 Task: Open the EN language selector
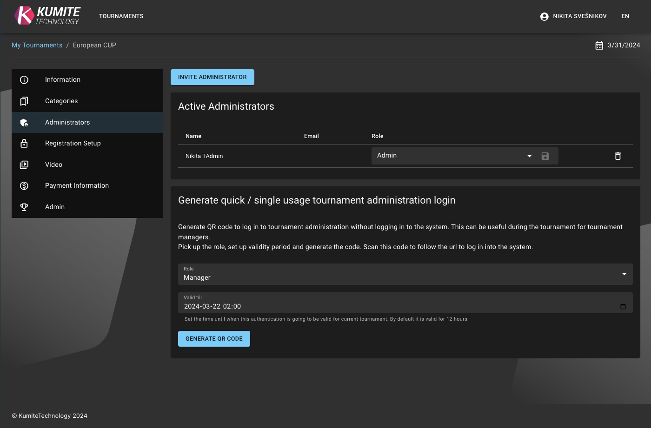[x=625, y=16]
